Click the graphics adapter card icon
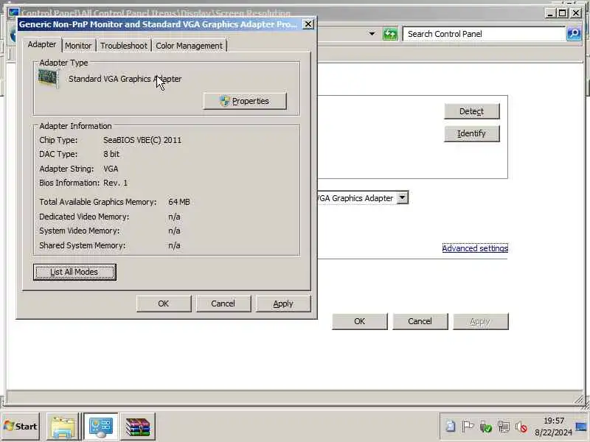Viewport: 590px width, 442px height. pos(48,79)
